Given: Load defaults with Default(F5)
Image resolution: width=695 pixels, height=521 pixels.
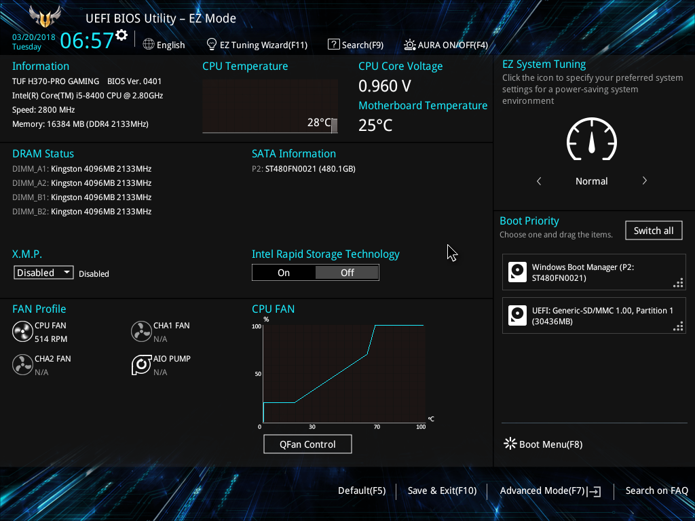Looking at the screenshot, I should click(362, 491).
